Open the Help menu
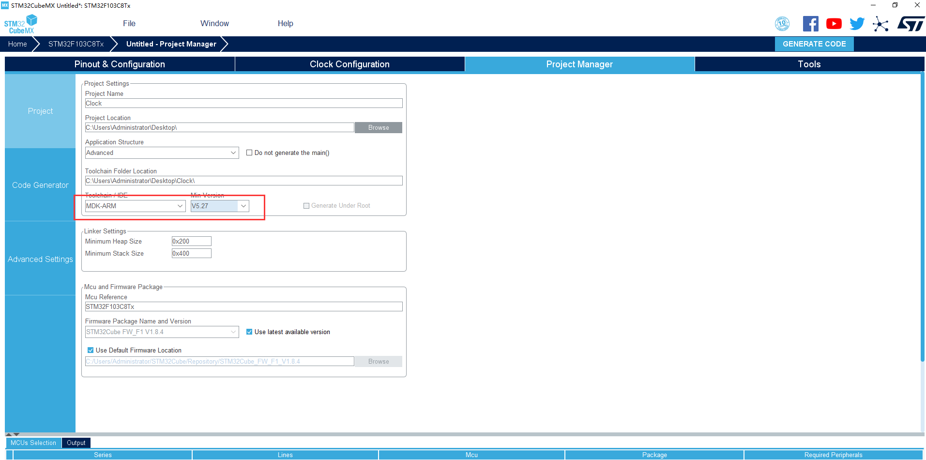Image resolution: width=926 pixels, height=460 pixels. (286, 24)
